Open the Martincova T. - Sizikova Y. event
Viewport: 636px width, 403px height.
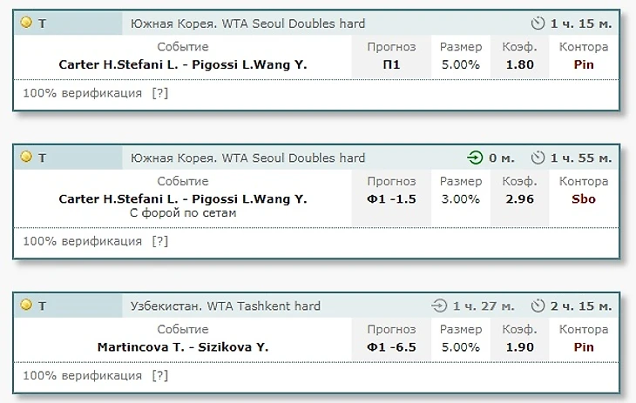coord(183,347)
